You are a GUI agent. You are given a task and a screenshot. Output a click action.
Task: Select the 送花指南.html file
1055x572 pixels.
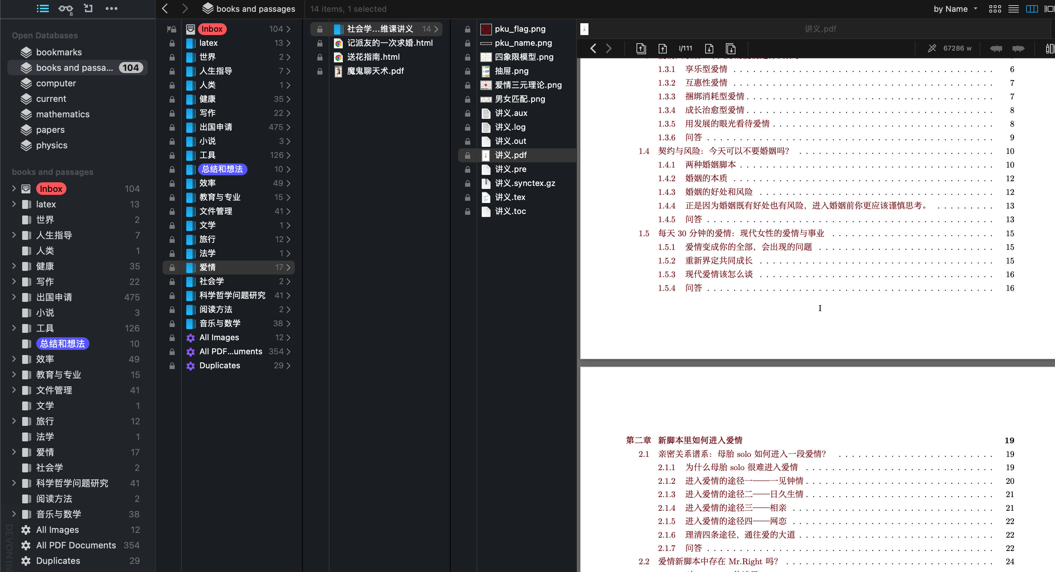pos(373,57)
